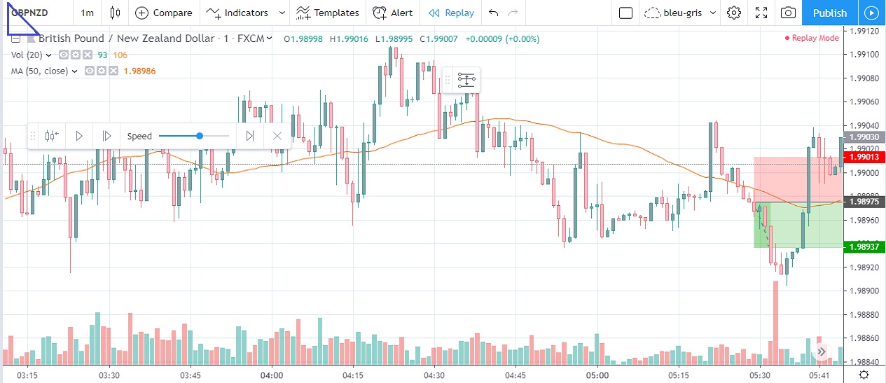The height and width of the screenshot is (383, 886).
Task: Enter fullscreen mode
Action: [761, 13]
